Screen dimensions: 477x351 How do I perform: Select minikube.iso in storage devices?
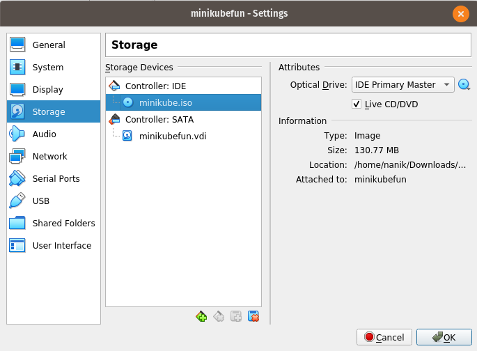coord(164,102)
